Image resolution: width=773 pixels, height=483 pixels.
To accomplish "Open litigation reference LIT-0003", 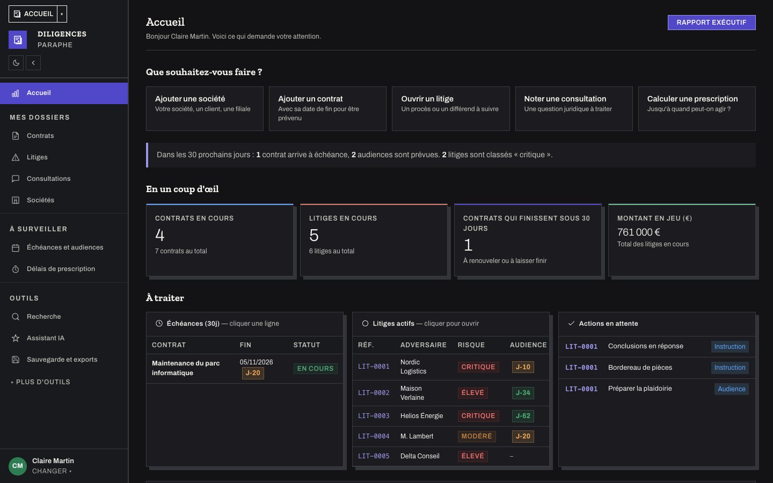I will pyautogui.click(x=374, y=416).
